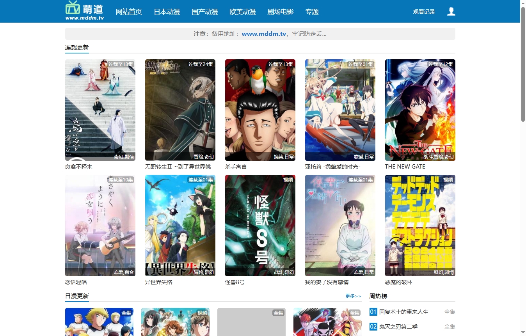Image resolution: width=526 pixels, height=336 pixels.
Task: Click the 杀手寓言 title link
Action: tap(236, 167)
